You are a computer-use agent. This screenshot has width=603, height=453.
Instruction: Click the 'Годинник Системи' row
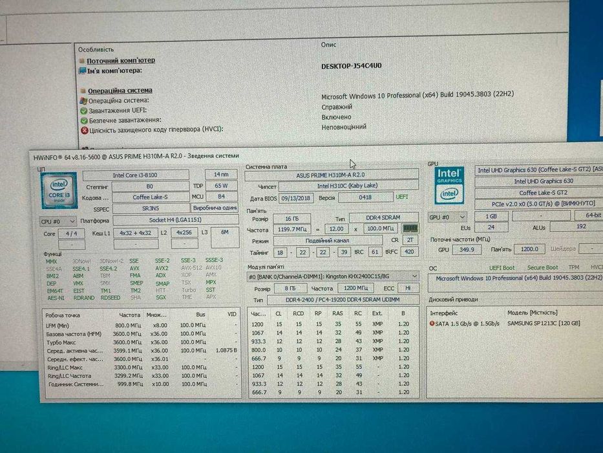click(142, 384)
